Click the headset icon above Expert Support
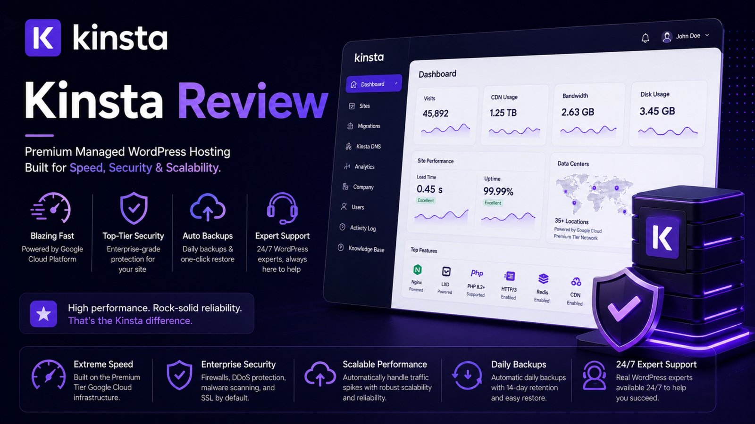 [282, 208]
